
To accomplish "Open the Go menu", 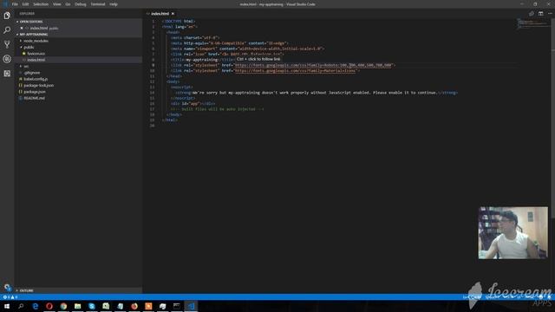I will click(68, 4).
